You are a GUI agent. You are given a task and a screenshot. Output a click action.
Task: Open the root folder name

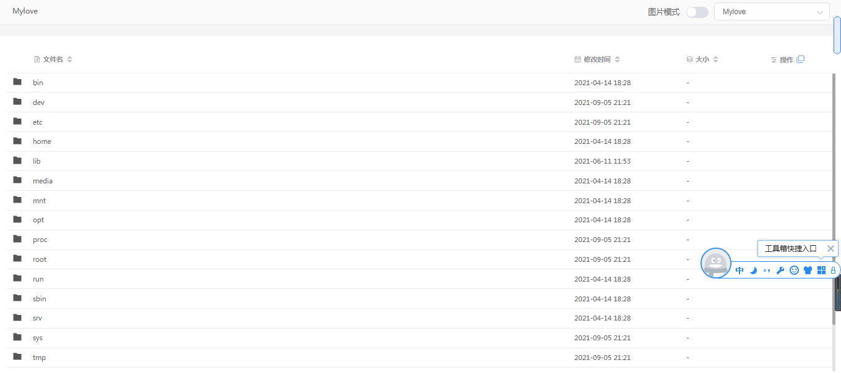pyautogui.click(x=40, y=259)
